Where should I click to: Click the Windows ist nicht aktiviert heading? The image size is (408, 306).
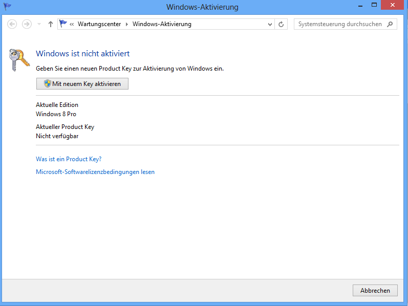(x=83, y=53)
